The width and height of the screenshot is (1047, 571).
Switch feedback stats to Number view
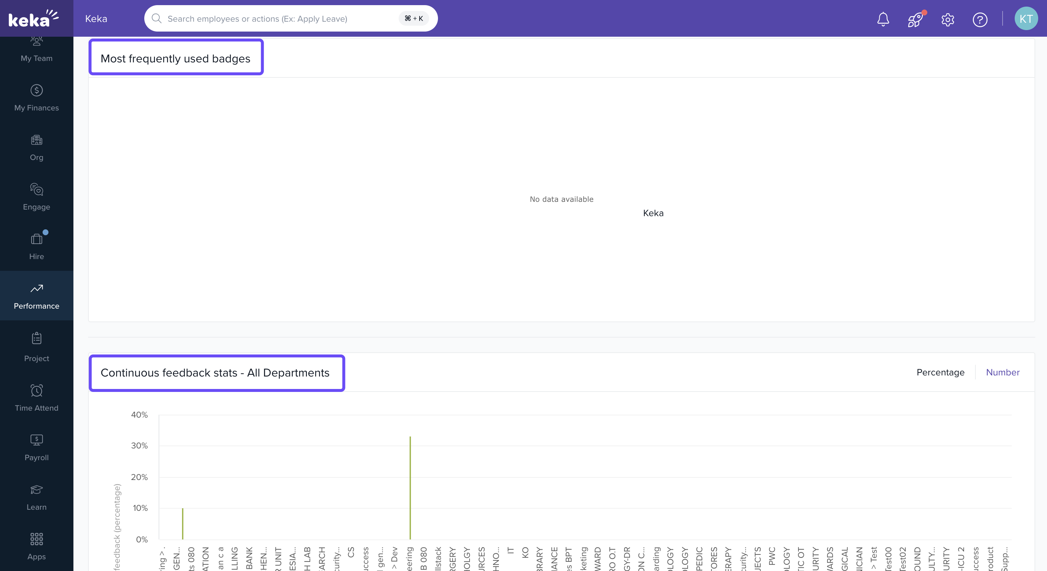[x=1002, y=372]
